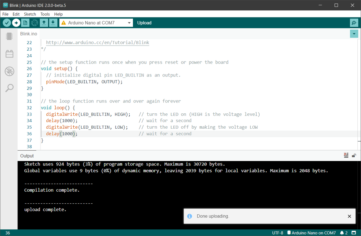
Task: Click the Upload label in the toolbar
Action: point(144,23)
